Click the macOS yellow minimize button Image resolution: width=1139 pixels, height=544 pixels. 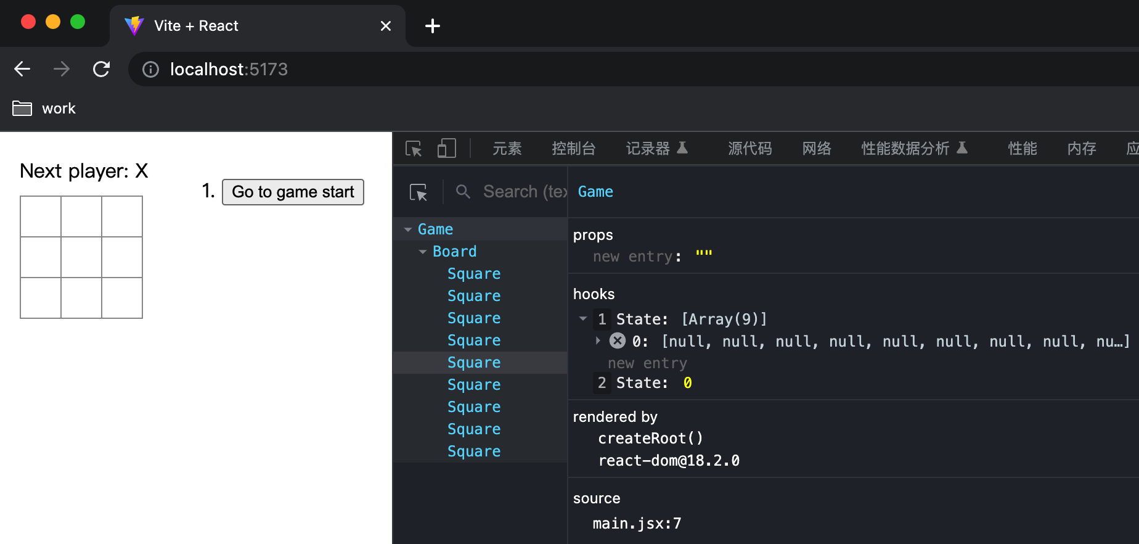53,22
